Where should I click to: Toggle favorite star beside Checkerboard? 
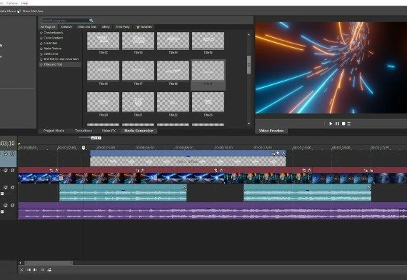pos(41,33)
